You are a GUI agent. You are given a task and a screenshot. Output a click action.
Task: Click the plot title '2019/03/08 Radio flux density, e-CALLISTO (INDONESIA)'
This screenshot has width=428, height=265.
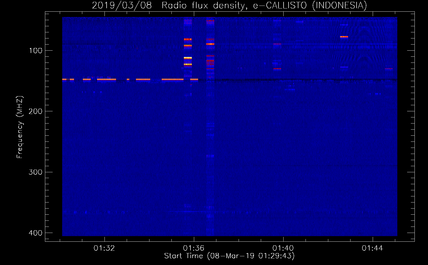pyautogui.click(x=229, y=6)
